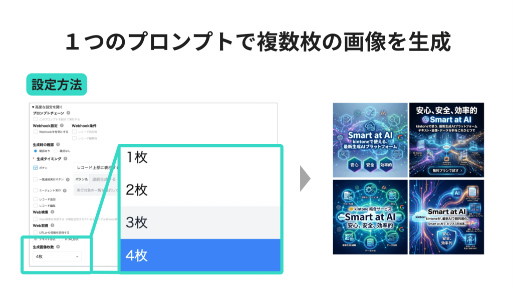Uncheck the ボタン generation timing checkbox
513x288 pixels.
(x=36, y=168)
